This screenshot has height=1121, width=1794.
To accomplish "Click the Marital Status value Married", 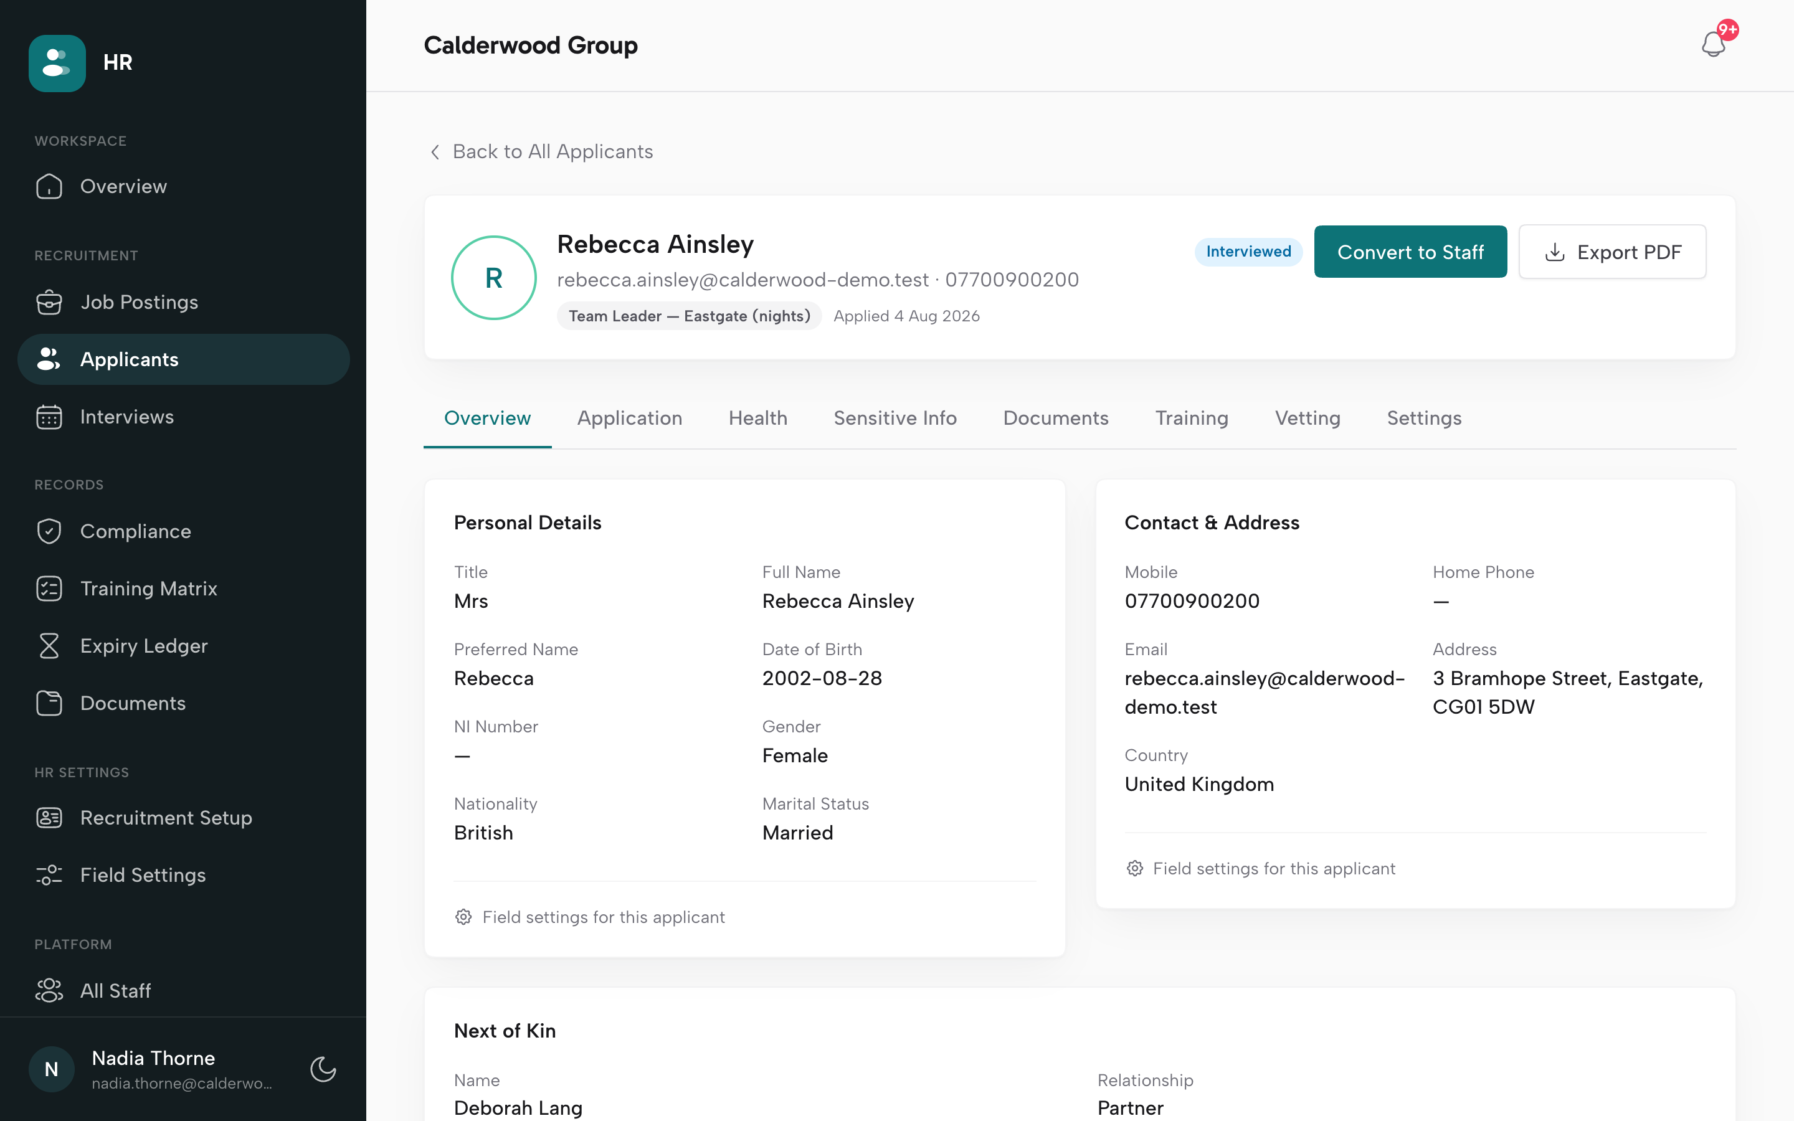I will point(798,833).
